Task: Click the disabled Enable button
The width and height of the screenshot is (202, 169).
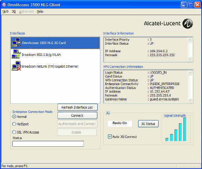Action: point(77,132)
